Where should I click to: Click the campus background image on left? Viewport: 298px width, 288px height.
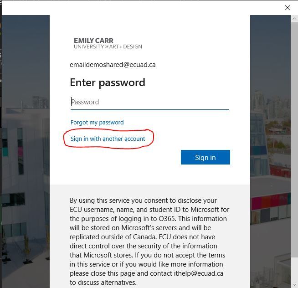point(26,151)
